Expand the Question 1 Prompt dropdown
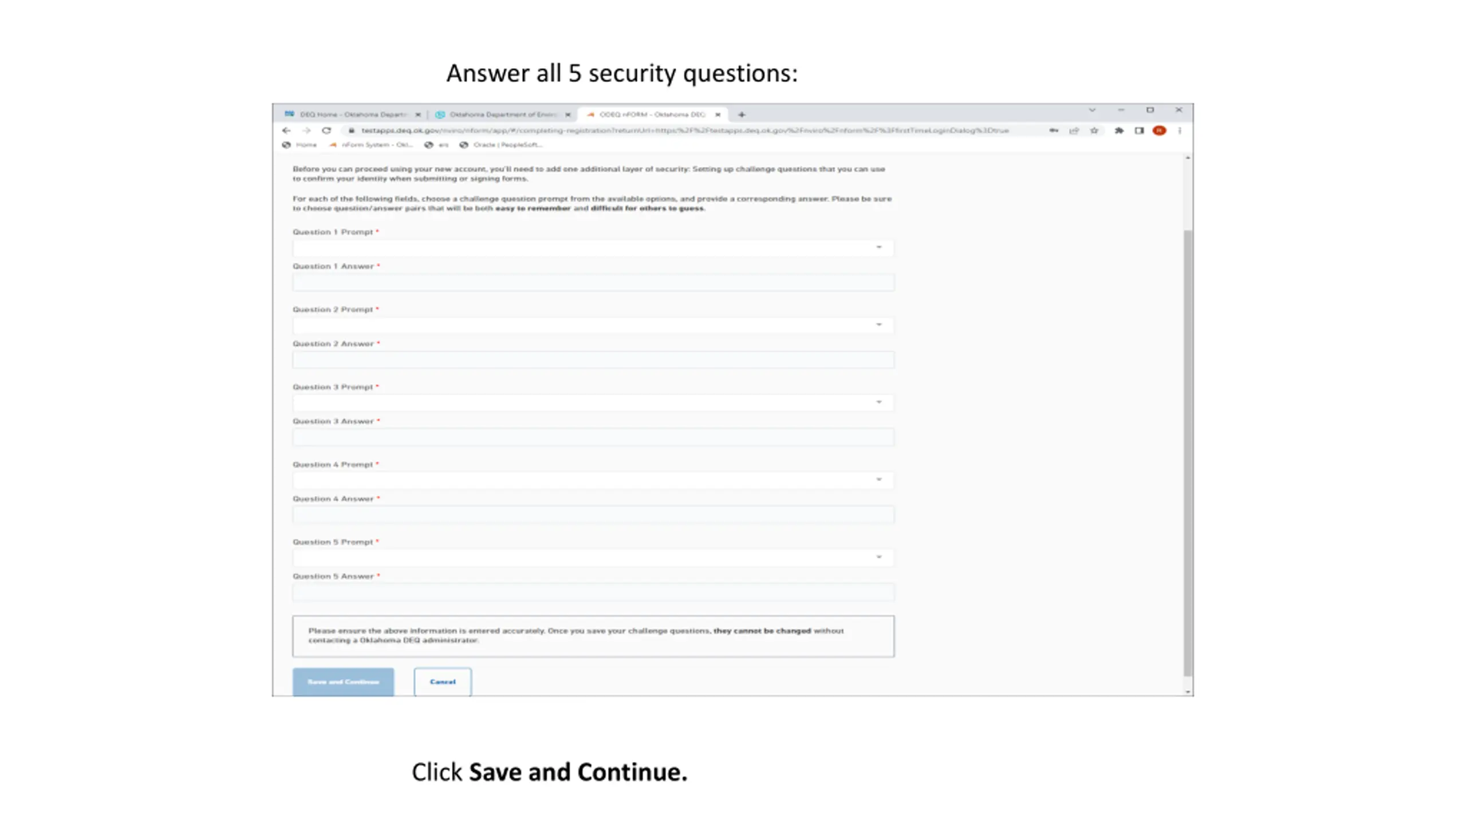Screen dimensions: 1466x824 593,247
